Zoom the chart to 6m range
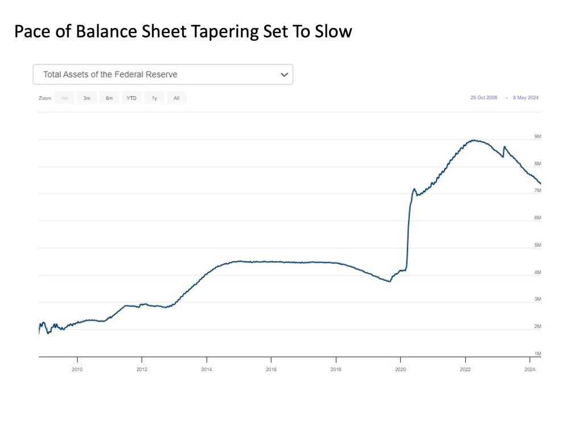 pos(109,98)
